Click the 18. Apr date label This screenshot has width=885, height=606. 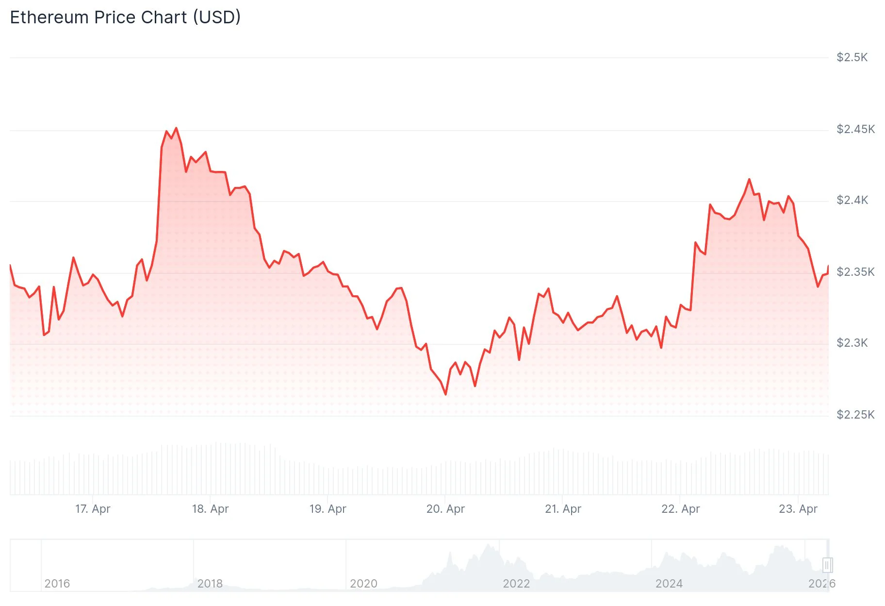tap(210, 509)
